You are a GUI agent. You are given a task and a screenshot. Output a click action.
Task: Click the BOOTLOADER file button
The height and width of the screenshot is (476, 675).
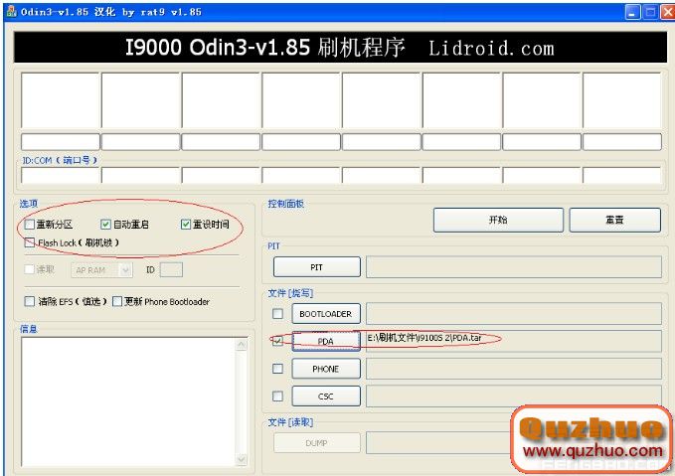[x=326, y=314]
